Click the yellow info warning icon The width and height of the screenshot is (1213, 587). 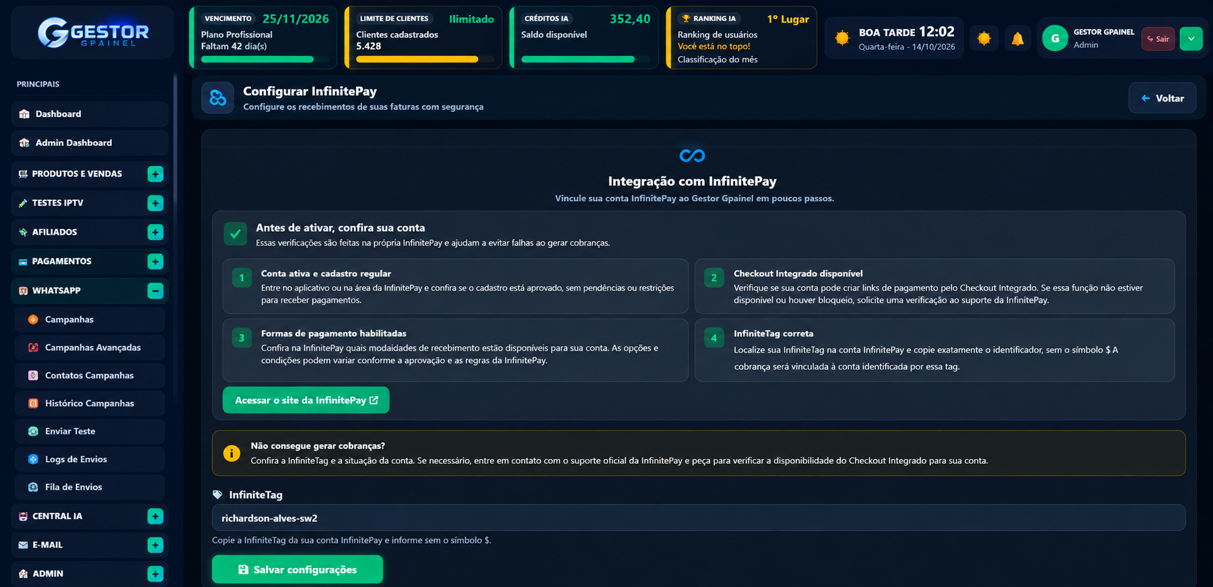point(232,453)
